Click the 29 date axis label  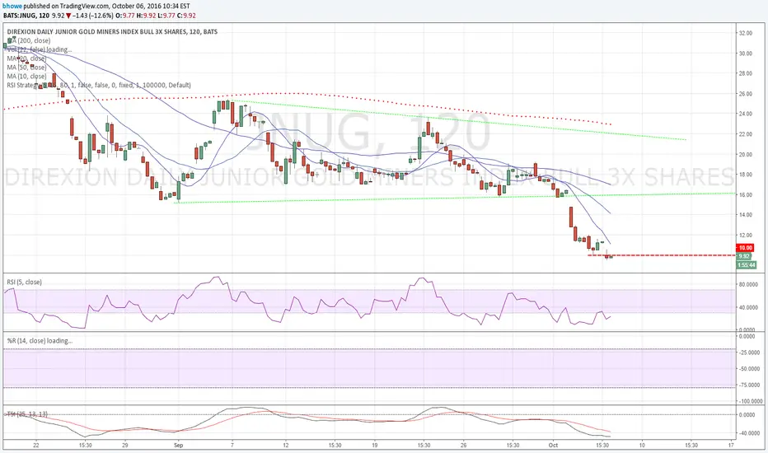click(125, 445)
